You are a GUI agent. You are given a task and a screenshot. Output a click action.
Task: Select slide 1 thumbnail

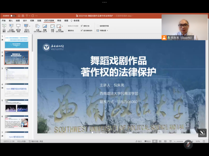click(x=16, y=42)
